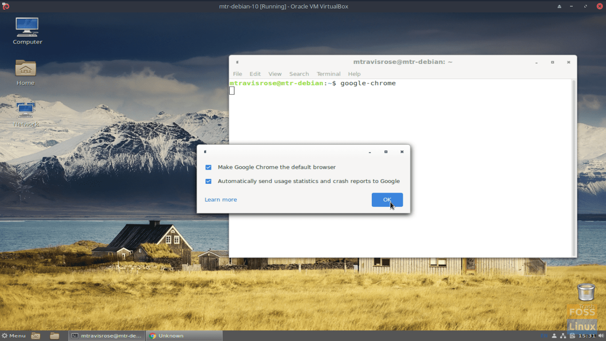Click the EN keyboard layout indicator
Viewport: 606px width, 341px height.
[544, 336]
